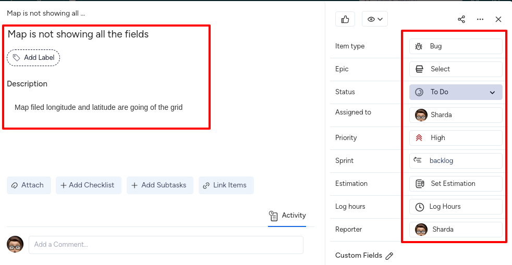This screenshot has height=265, width=512.
Task: Click the Add Subtasks button
Action: point(160,185)
